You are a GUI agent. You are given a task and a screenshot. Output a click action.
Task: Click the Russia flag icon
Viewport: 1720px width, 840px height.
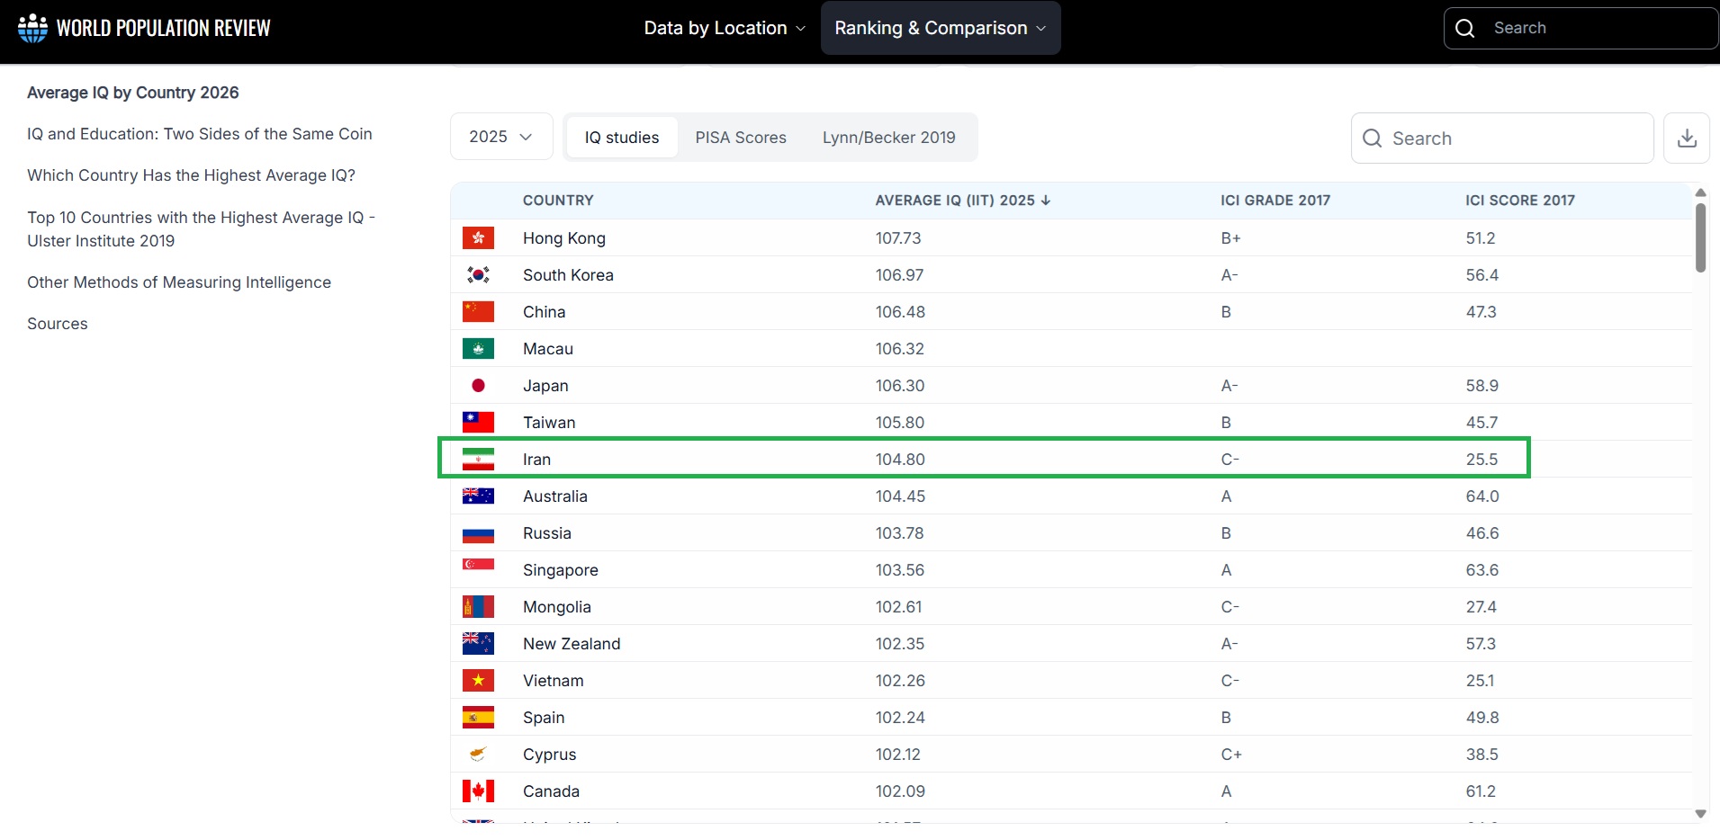point(478,532)
